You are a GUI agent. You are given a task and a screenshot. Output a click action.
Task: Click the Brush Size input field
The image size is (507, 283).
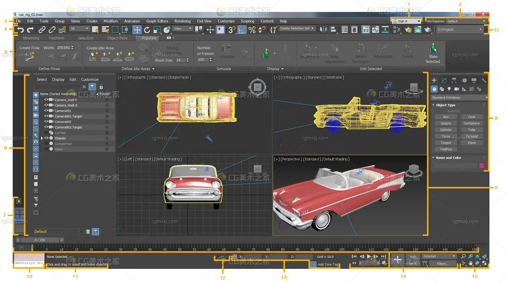(180, 60)
